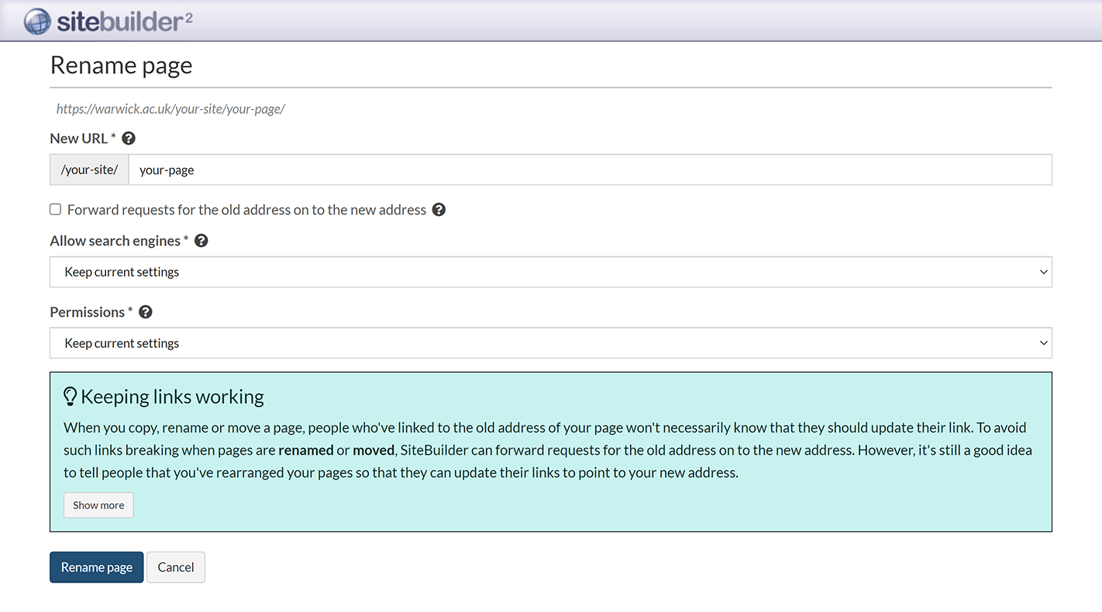Show help for Allow search engines
This screenshot has width=1102, height=612.
point(201,241)
